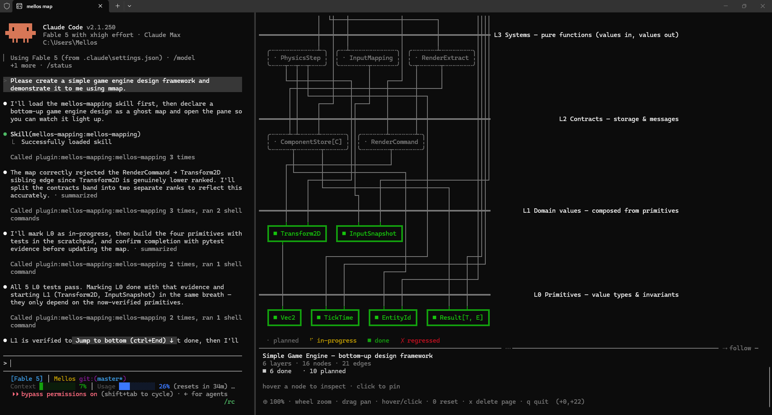Click the user prompt message block
772x415 pixels.
pyautogui.click(x=123, y=84)
